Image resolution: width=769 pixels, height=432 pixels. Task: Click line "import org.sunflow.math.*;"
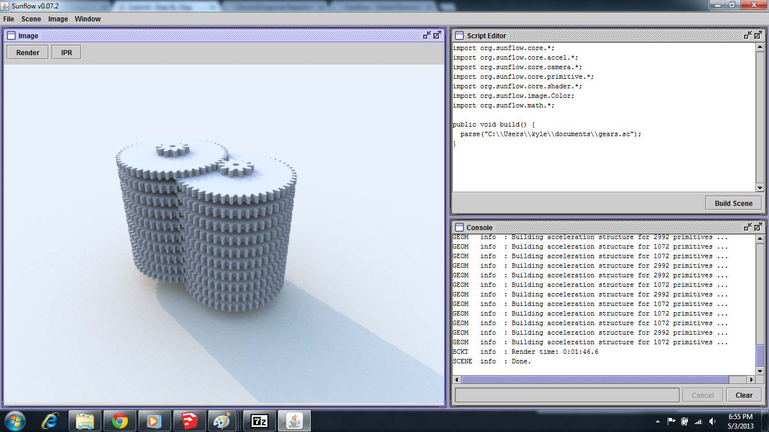pos(504,105)
